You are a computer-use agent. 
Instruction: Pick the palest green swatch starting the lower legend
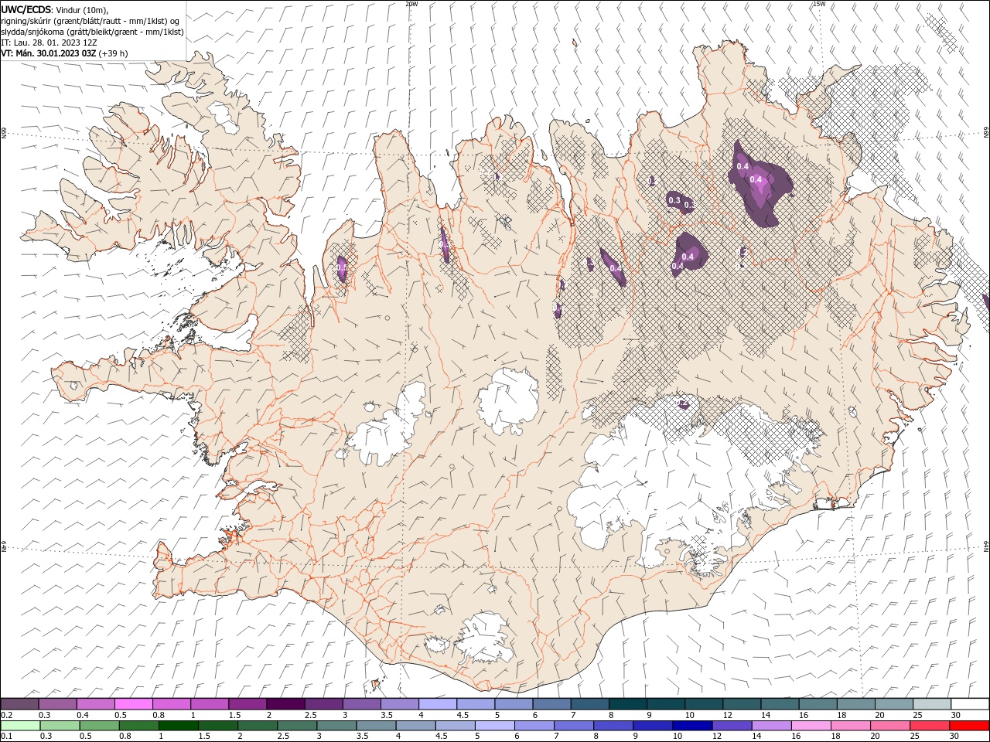(x=20, y=726)
